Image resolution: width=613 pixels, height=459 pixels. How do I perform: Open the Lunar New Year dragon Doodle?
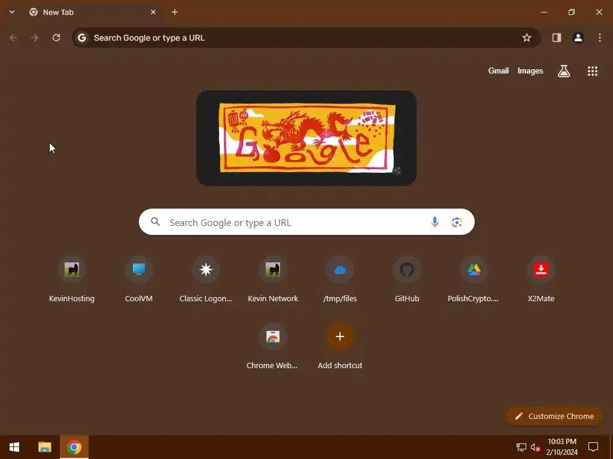[x=306, y=138]
